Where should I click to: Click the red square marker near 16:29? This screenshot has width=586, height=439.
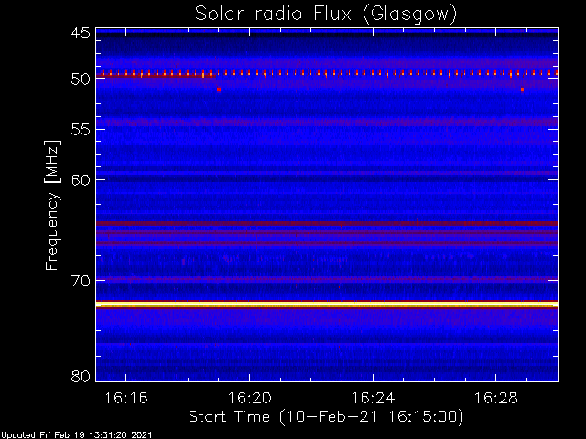coord(523,90)
